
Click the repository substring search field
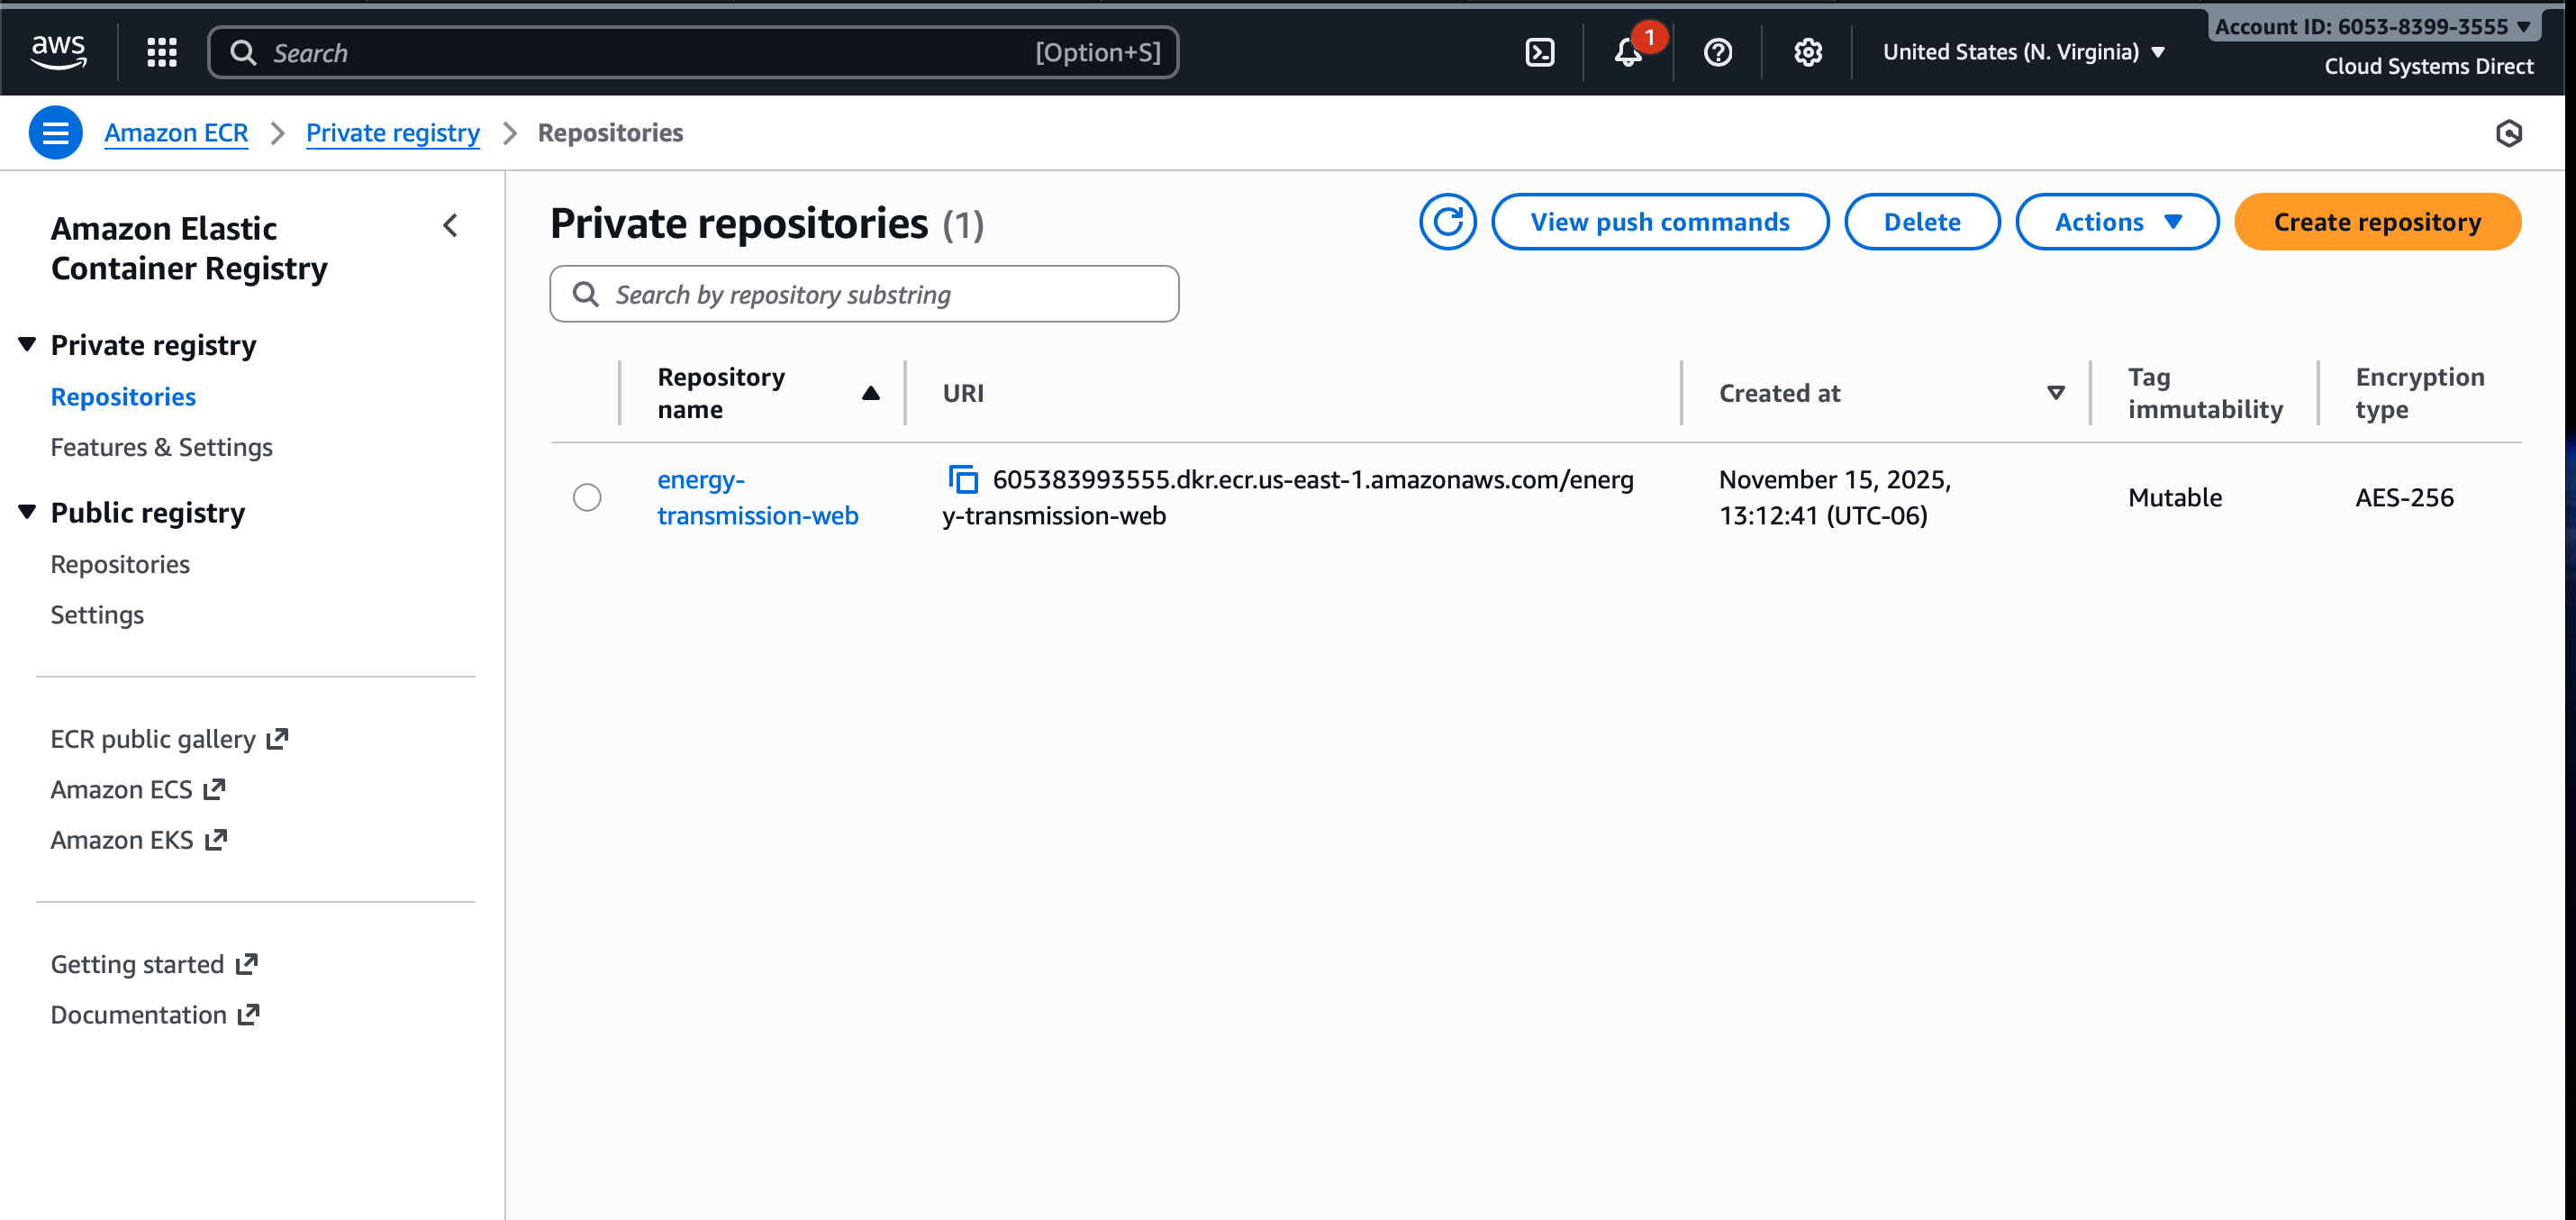point(863,293)
